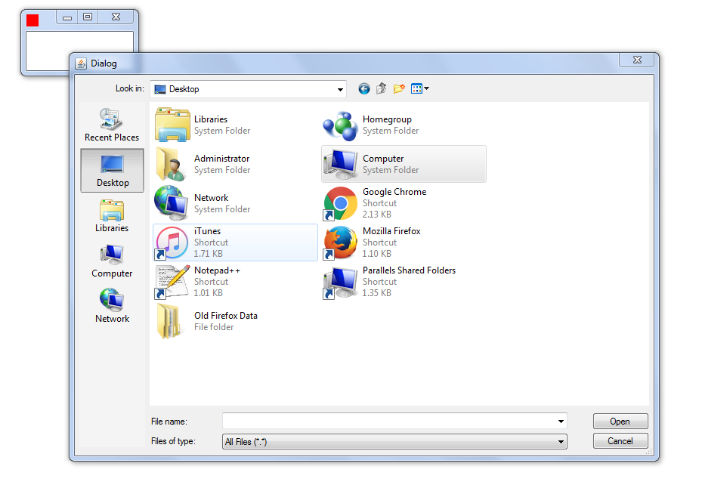Image resolution: width=702 pixels, height=488 pixels.
Task: Select the Mozilla Firefox shortcut
Action: coord(391,242)
